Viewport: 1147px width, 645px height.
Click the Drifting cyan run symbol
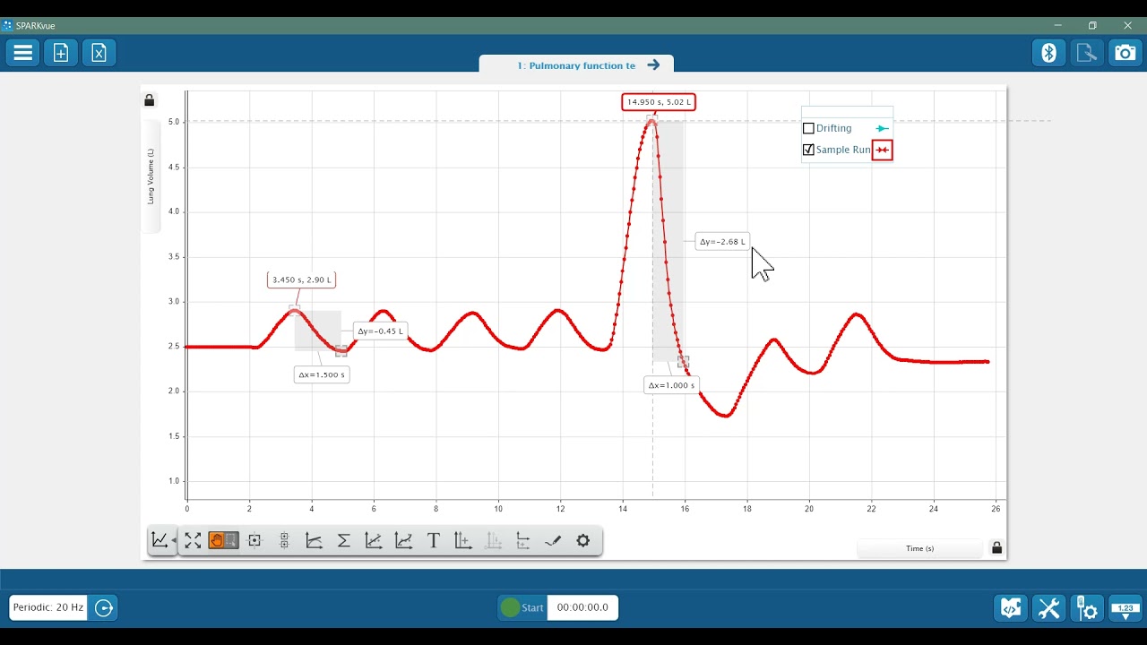[883, 128]
